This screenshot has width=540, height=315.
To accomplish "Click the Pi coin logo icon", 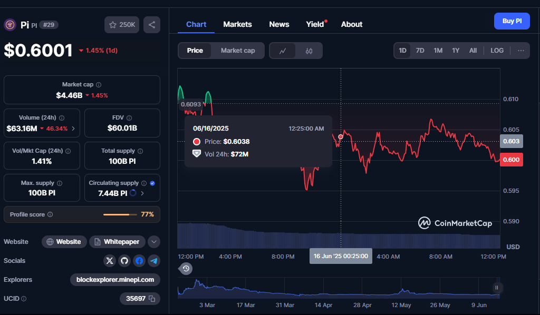I will 10,25.
